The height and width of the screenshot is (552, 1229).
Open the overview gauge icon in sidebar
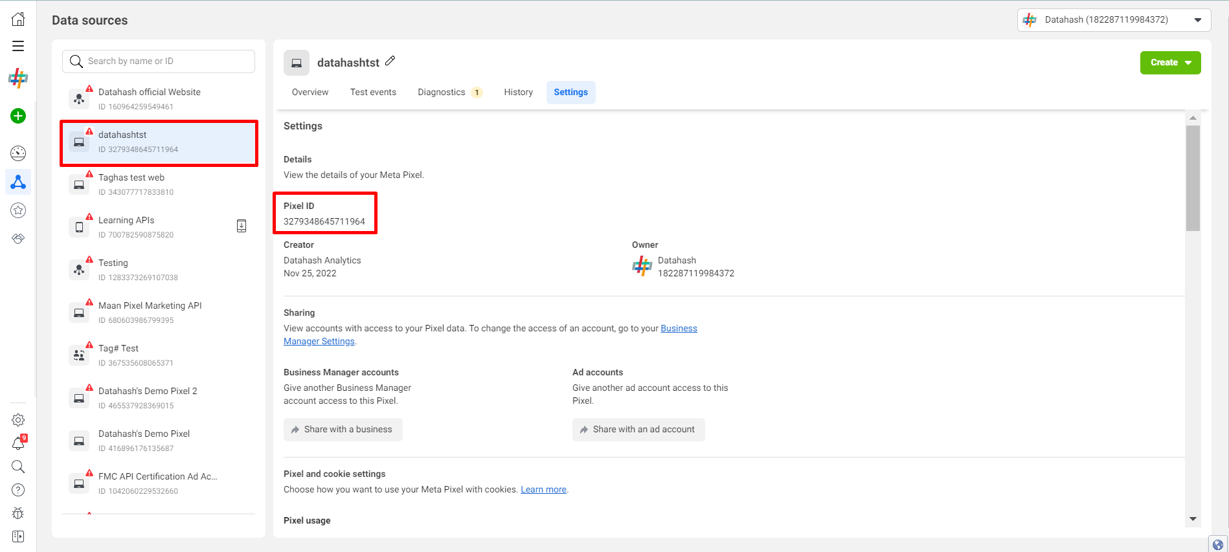point(18,153)
